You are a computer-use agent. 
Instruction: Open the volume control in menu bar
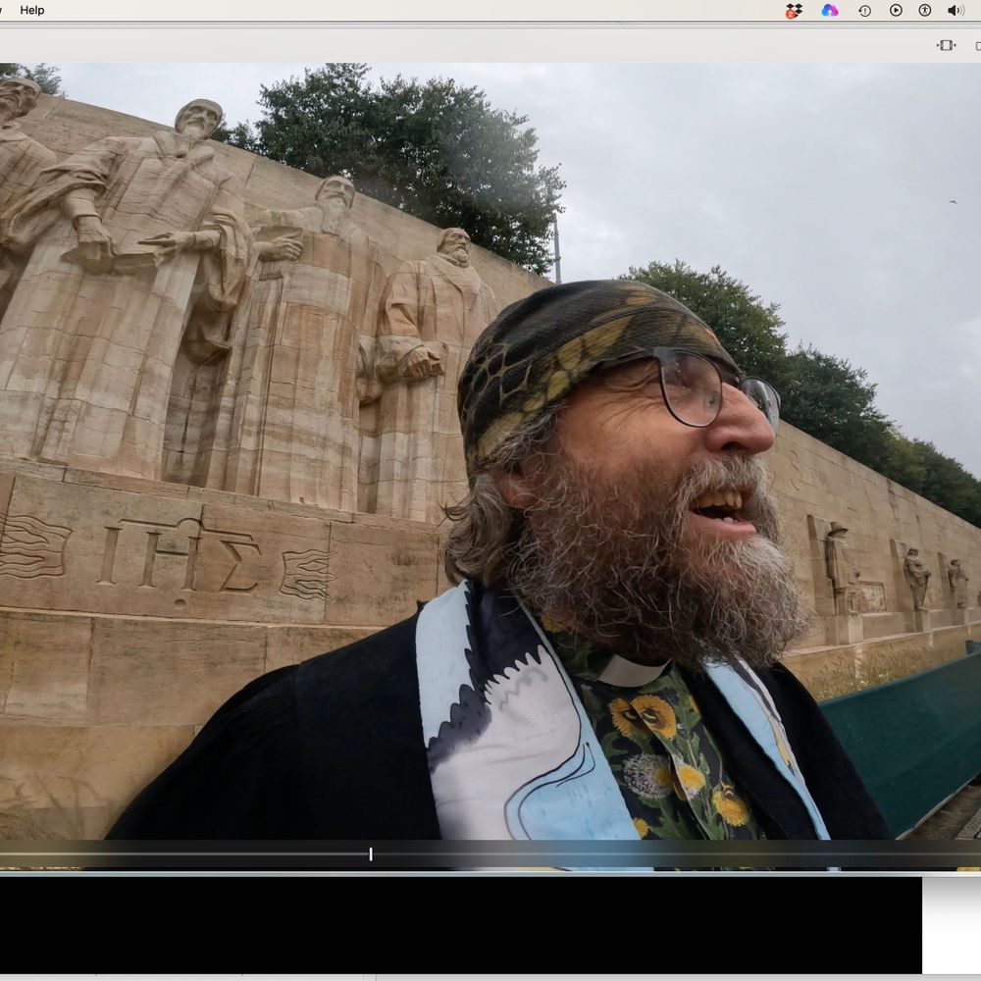click(955, 10)
